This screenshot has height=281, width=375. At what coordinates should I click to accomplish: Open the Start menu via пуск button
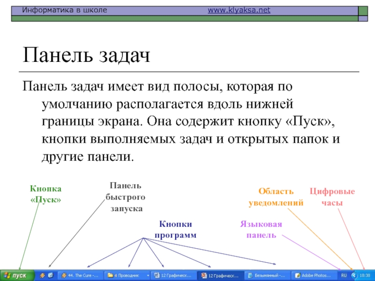(x=16, y=275)
